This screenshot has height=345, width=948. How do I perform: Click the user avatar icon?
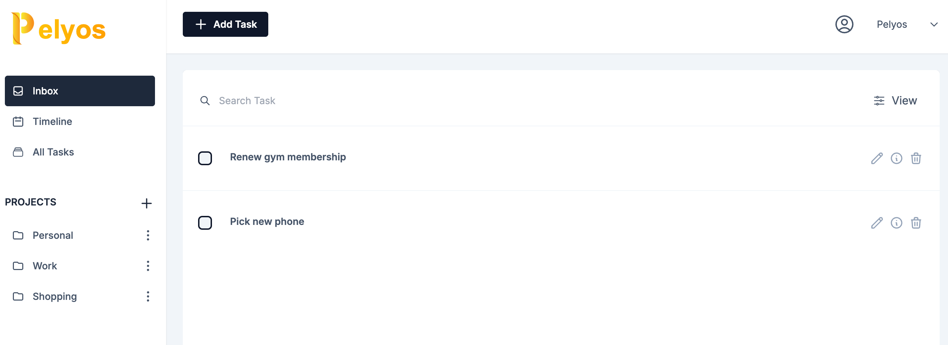pos(844,24)
